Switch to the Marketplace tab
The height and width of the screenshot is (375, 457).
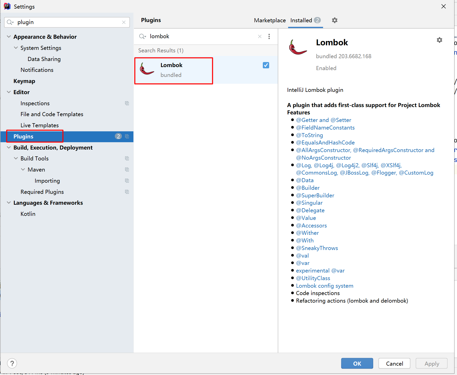tap(270, 20)
